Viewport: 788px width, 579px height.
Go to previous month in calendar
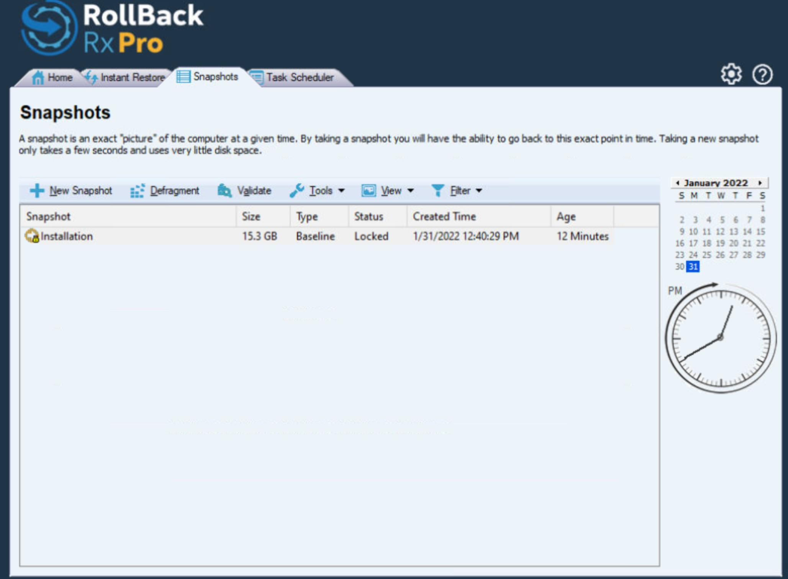677,183
